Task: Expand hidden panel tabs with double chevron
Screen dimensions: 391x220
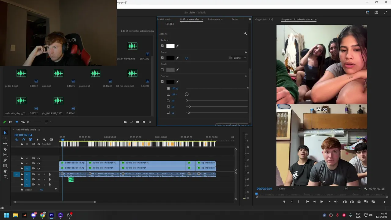Action: coord(250,19)
